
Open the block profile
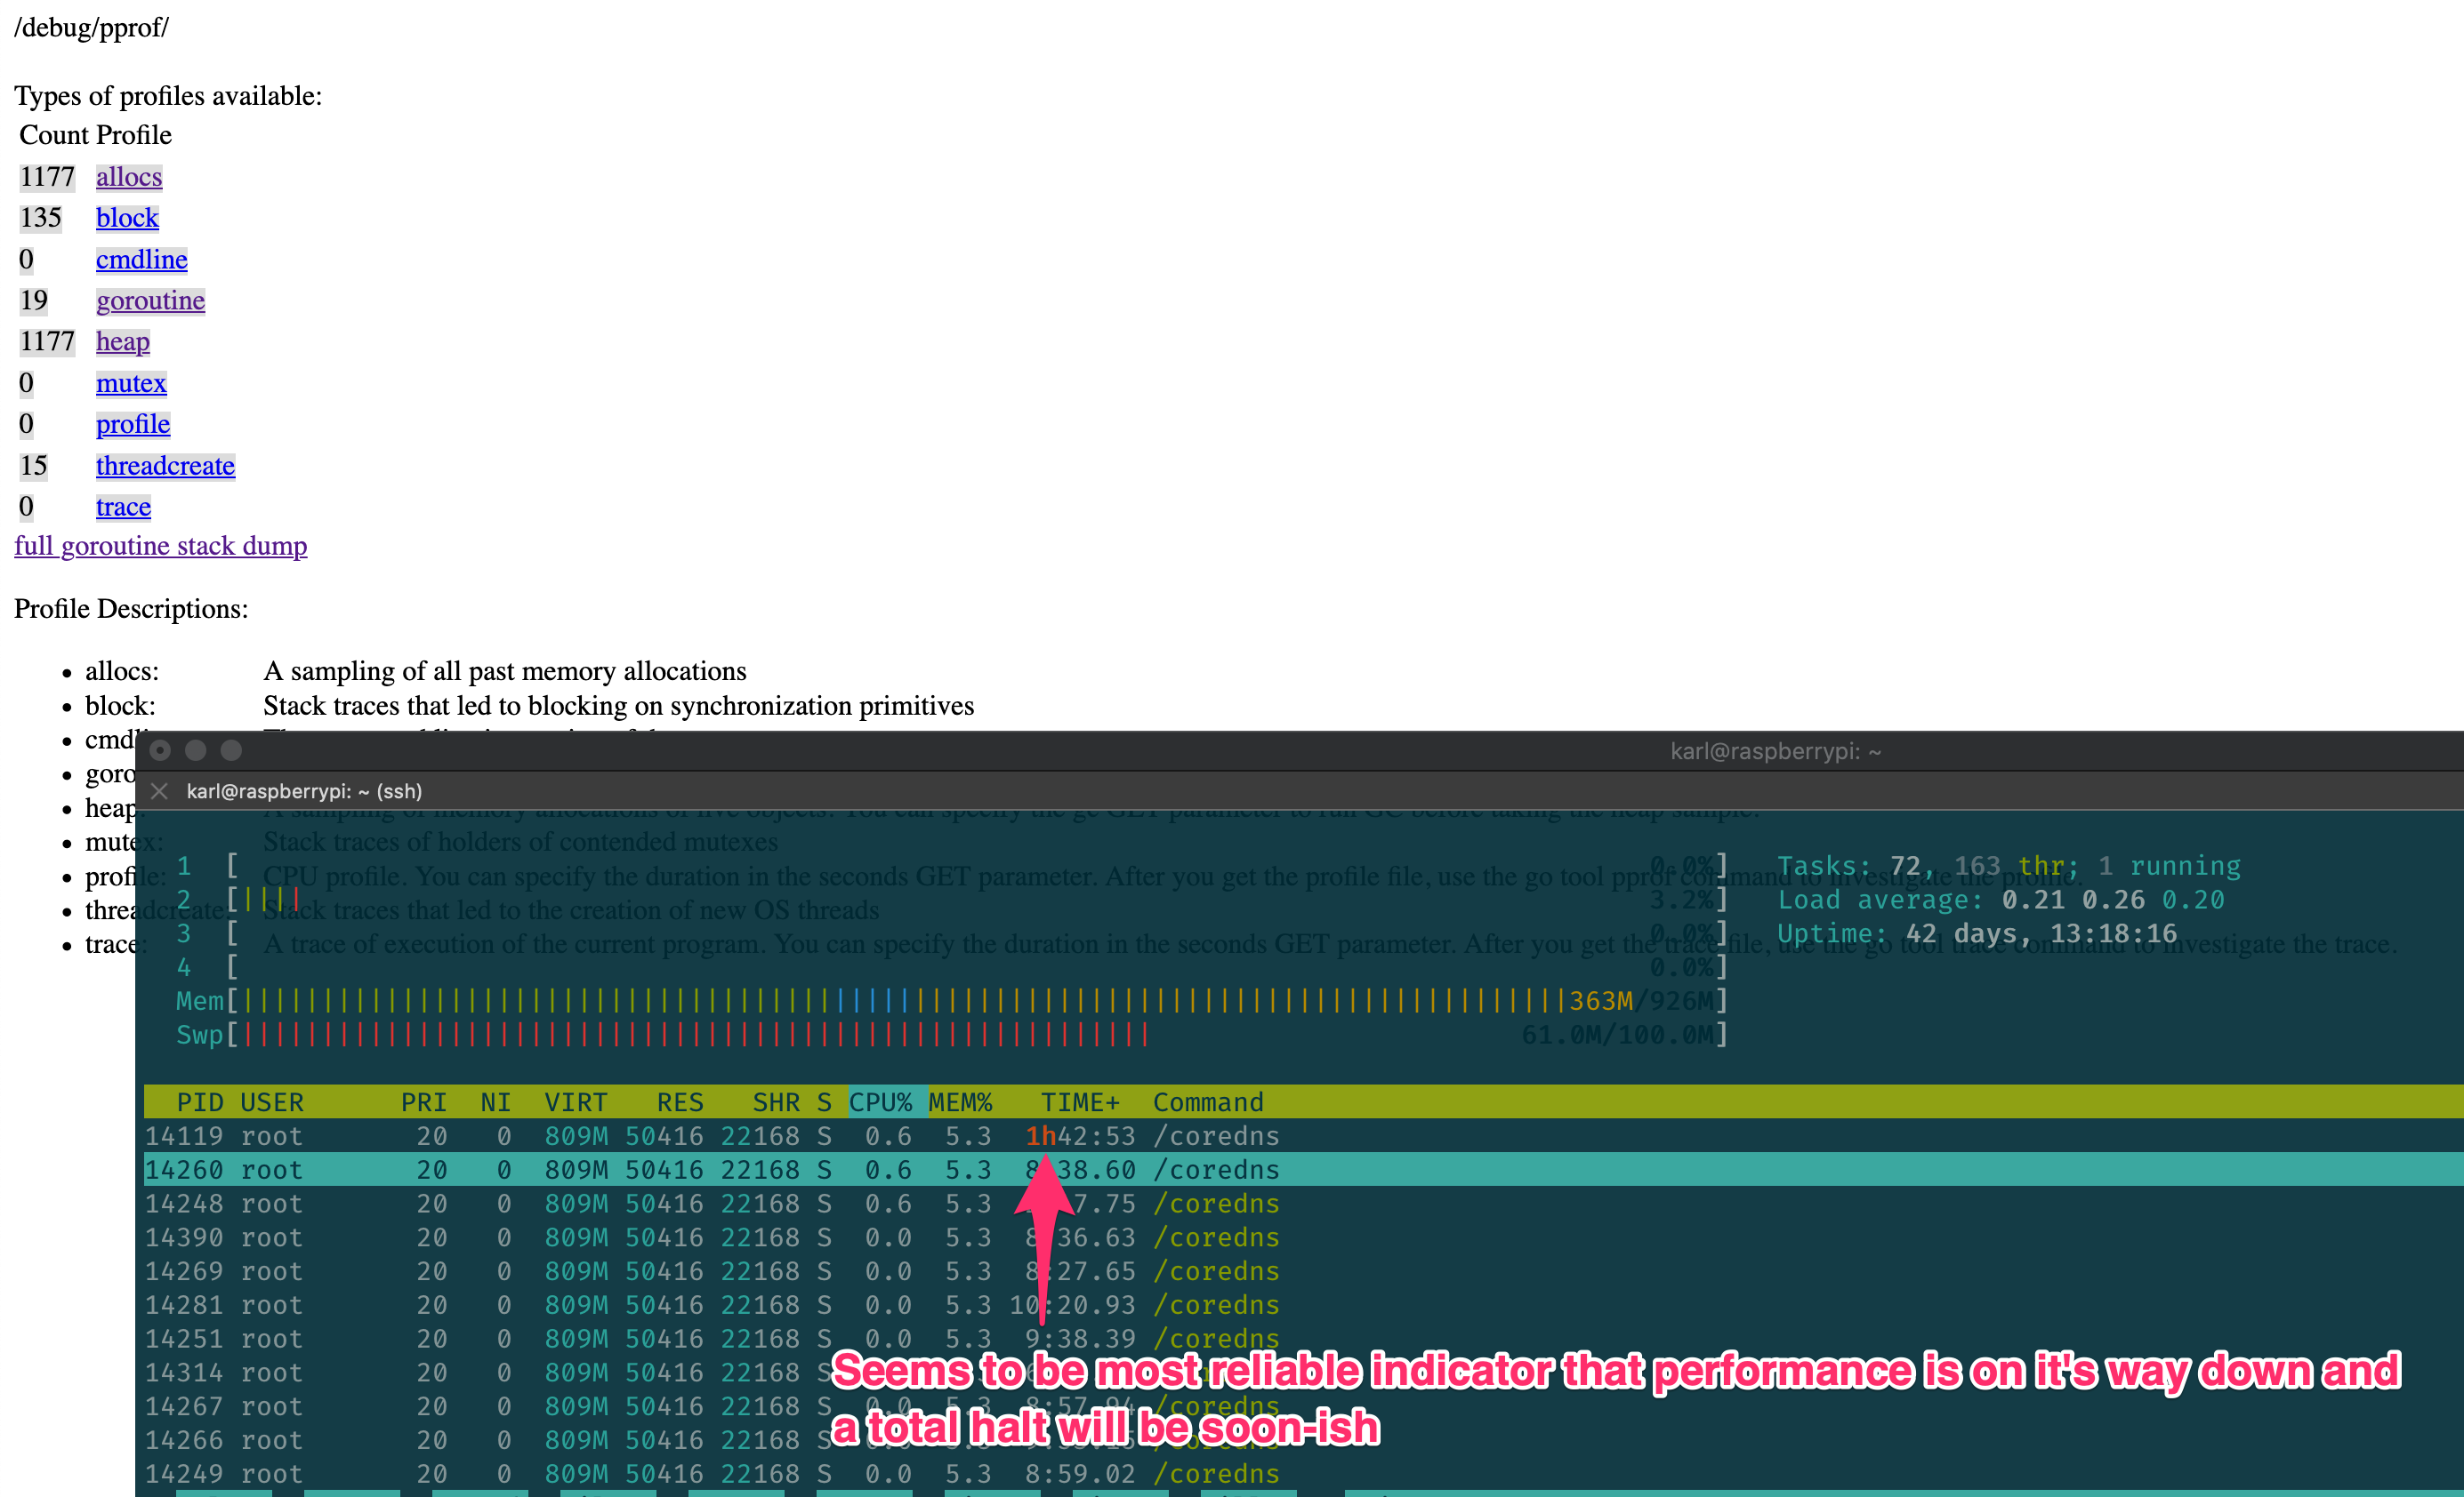(127, 218)
